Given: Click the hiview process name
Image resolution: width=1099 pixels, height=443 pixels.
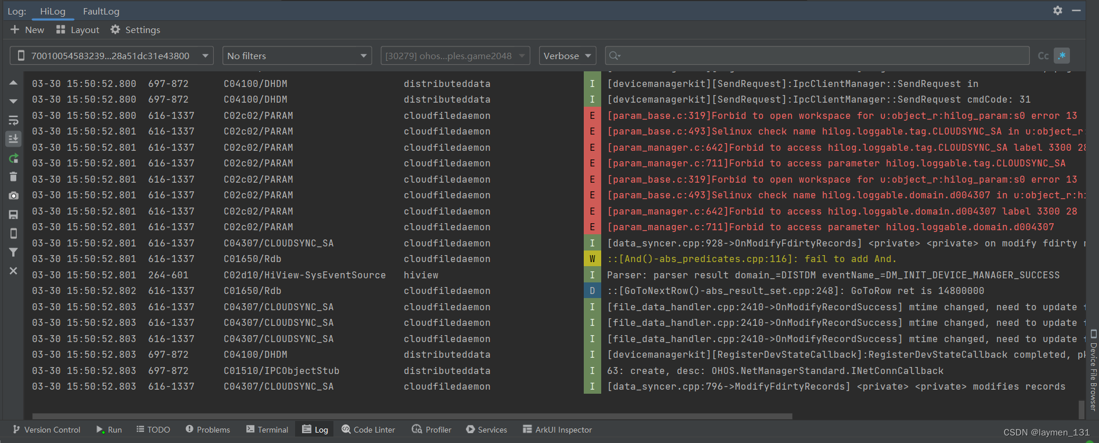Looking at the screenshot, I should click(421, 275).
